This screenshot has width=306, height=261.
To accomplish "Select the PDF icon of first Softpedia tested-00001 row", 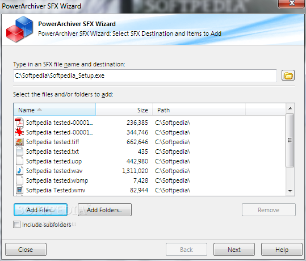I will click(19, 123).
